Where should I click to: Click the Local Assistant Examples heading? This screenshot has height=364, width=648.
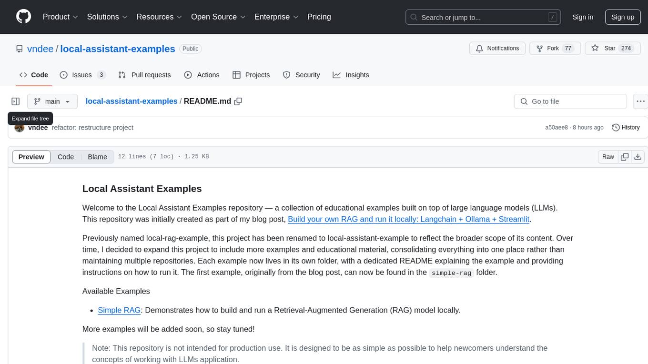coord(142,189)
